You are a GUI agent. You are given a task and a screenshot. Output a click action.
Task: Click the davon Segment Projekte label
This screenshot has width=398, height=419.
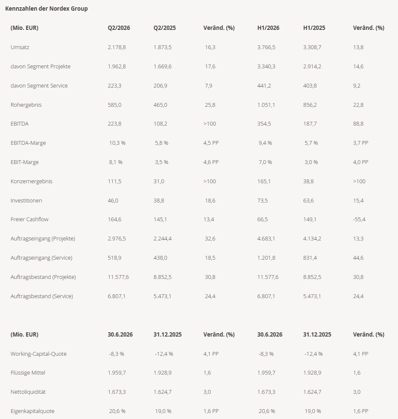[41, 67]
